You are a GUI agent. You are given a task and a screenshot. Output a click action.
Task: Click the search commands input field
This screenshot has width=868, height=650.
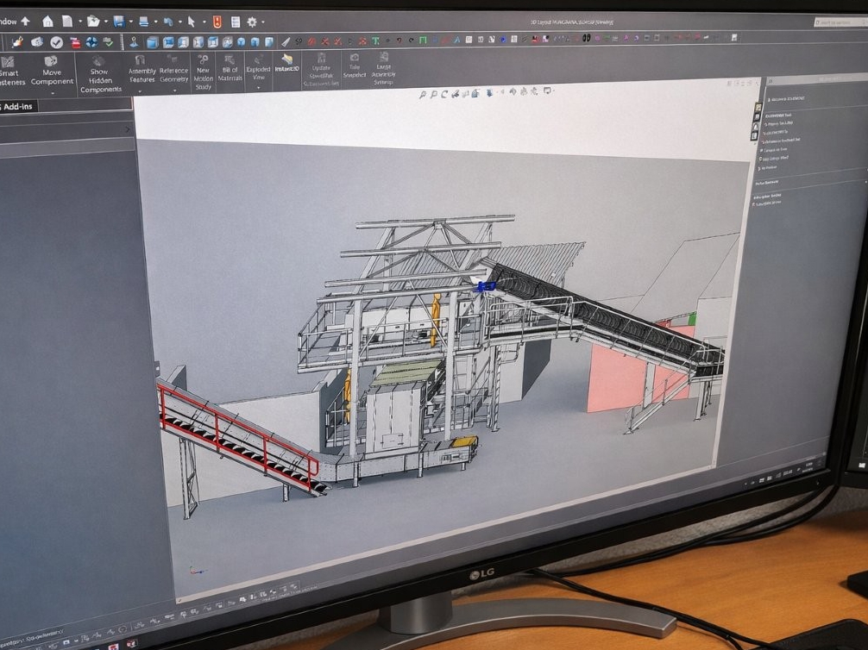coord(840,22)
